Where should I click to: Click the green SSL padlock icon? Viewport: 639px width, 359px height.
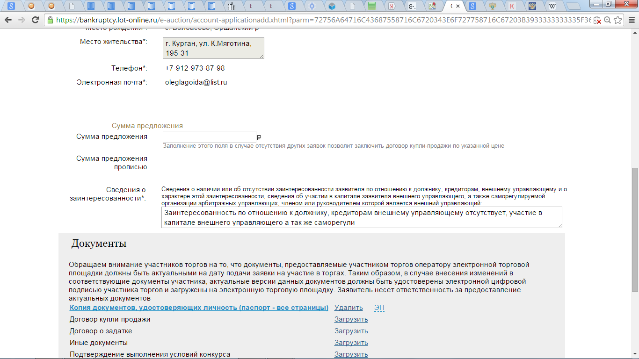point(50,20)
